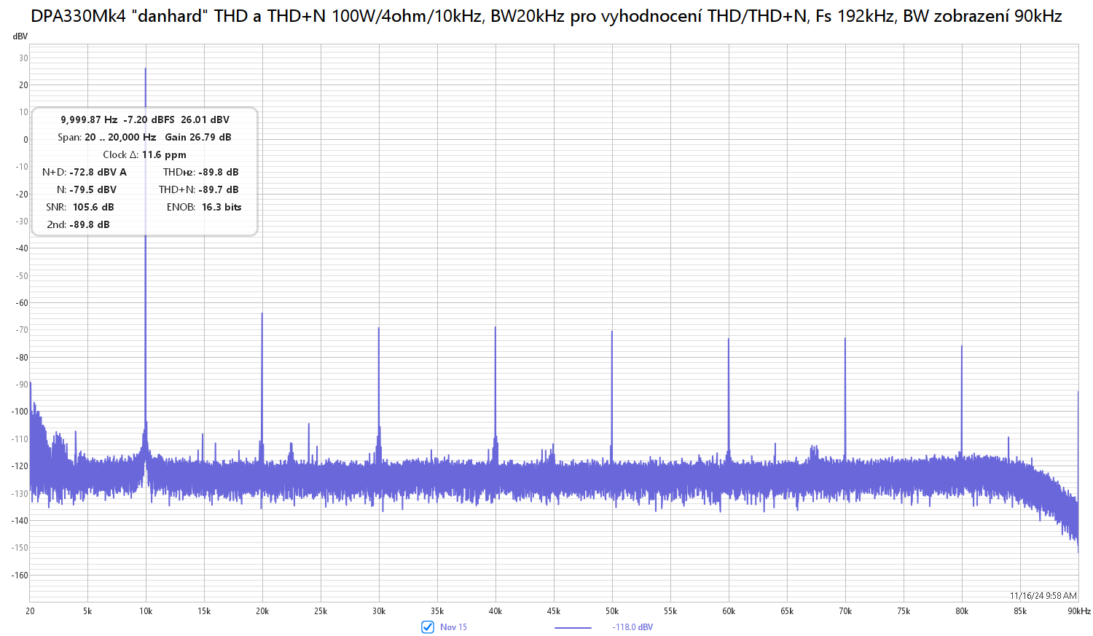
Task: Click the SNR 105.6 dB reading
Action: (x=80, y=207)
